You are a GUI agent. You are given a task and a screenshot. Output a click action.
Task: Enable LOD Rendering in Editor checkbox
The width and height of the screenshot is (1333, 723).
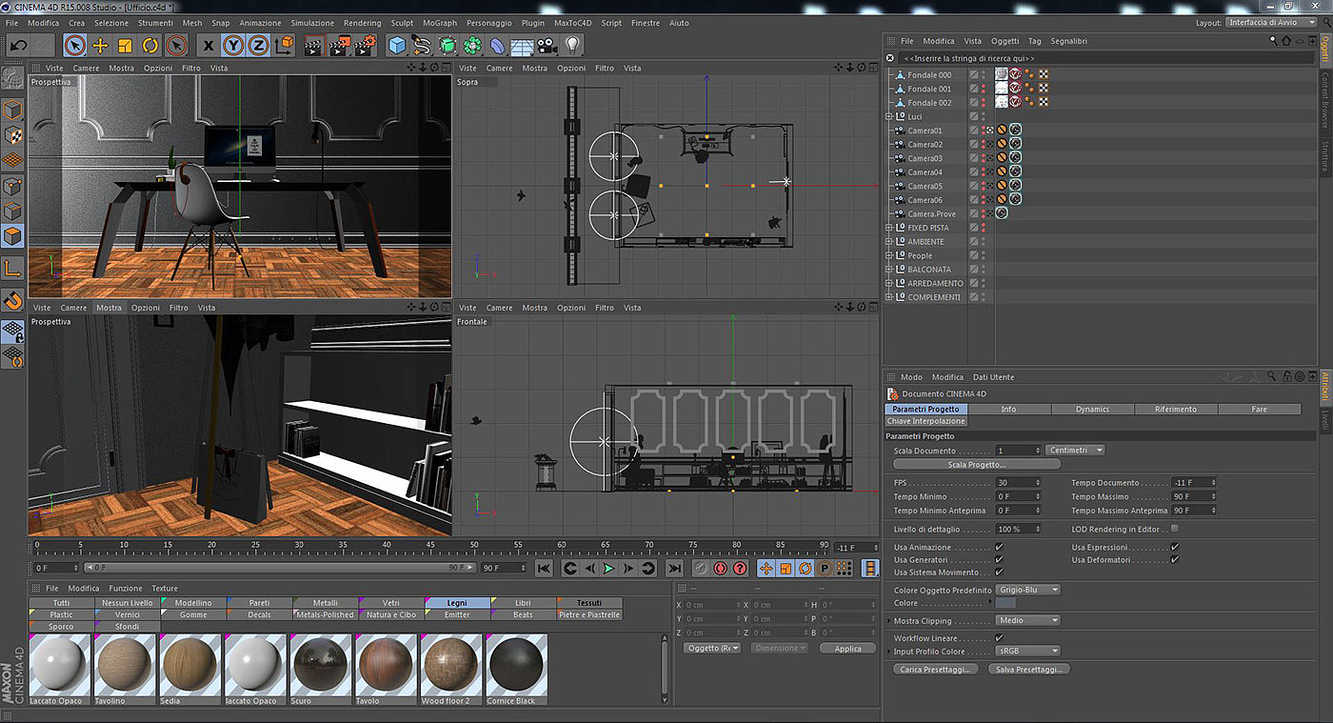coord(1174,529)
